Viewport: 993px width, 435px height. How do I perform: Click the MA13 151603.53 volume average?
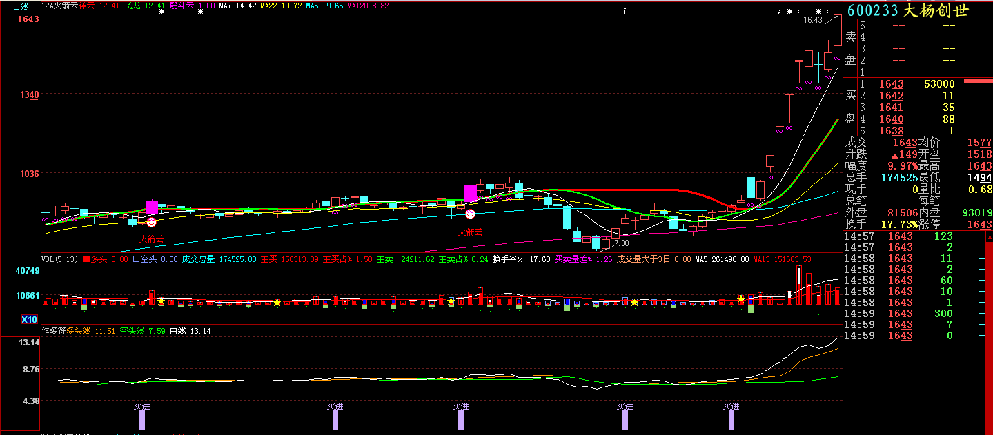pos(782,259)
